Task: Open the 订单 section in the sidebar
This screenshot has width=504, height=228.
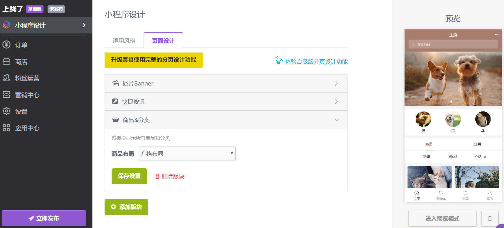Action: click(21, 45)
